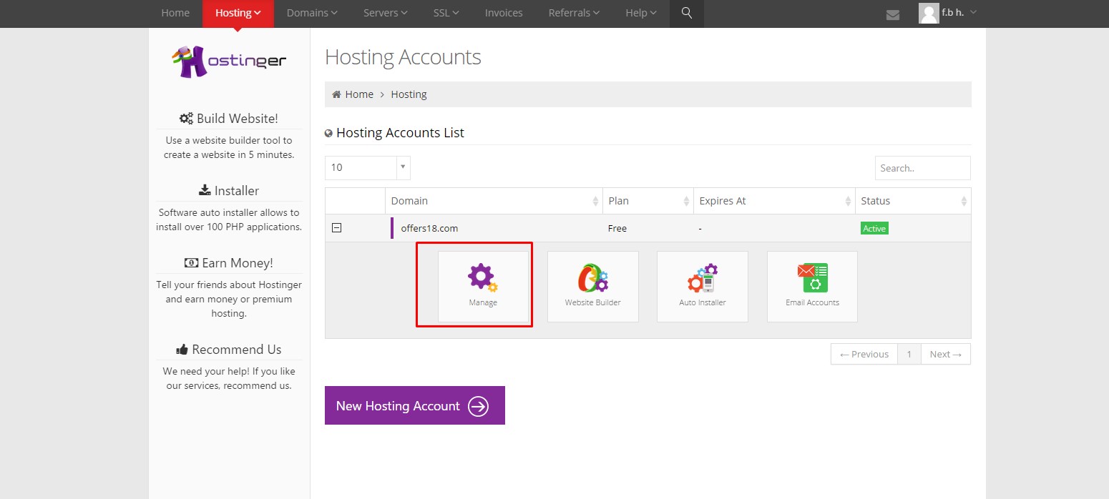1109x499 pixels.
Task: Focus the hosting accounts Search field
Action: (922, 168)
